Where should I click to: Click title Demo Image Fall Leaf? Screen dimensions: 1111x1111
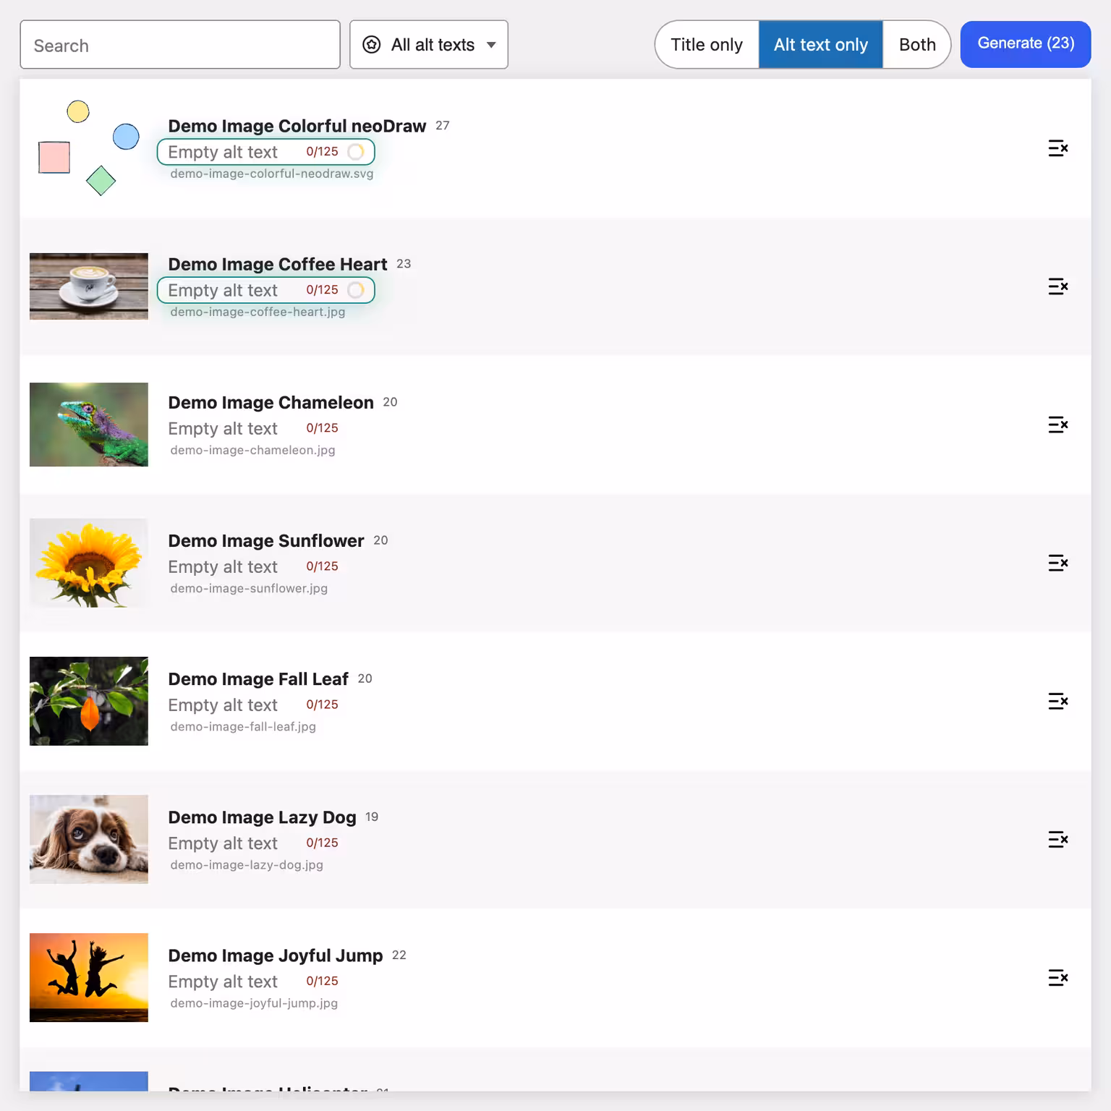pos(258,679)
